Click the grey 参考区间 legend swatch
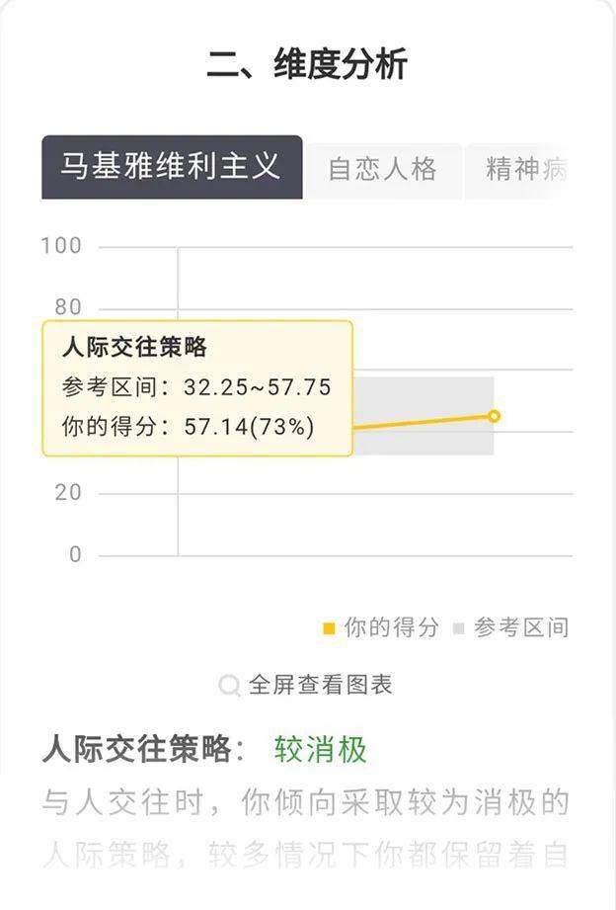This screenshot has width=616, height=910. [x=458, y=628]
